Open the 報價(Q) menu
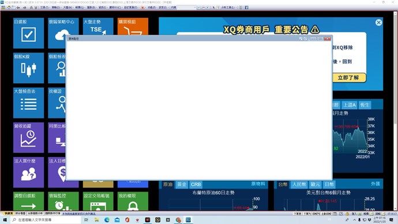Image resolution: width=398 pixels, height=224 pixels. pos(80,8)
